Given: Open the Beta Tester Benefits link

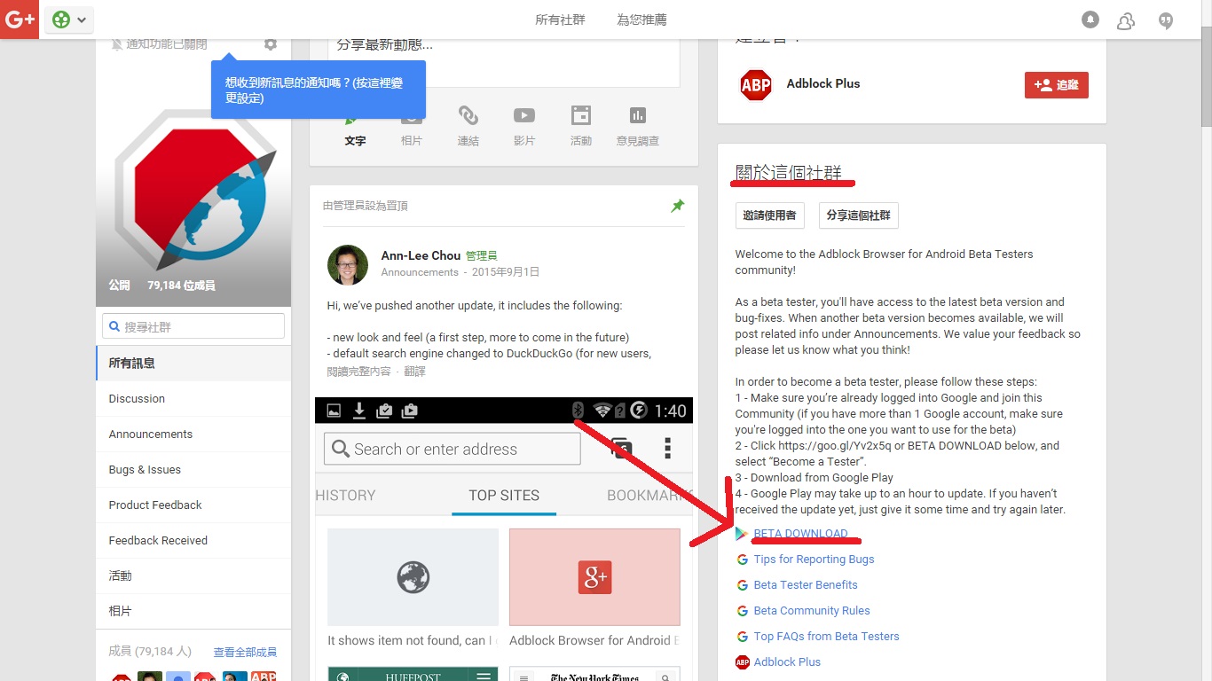Looking at the screenshot, I should tap(806, 584).
